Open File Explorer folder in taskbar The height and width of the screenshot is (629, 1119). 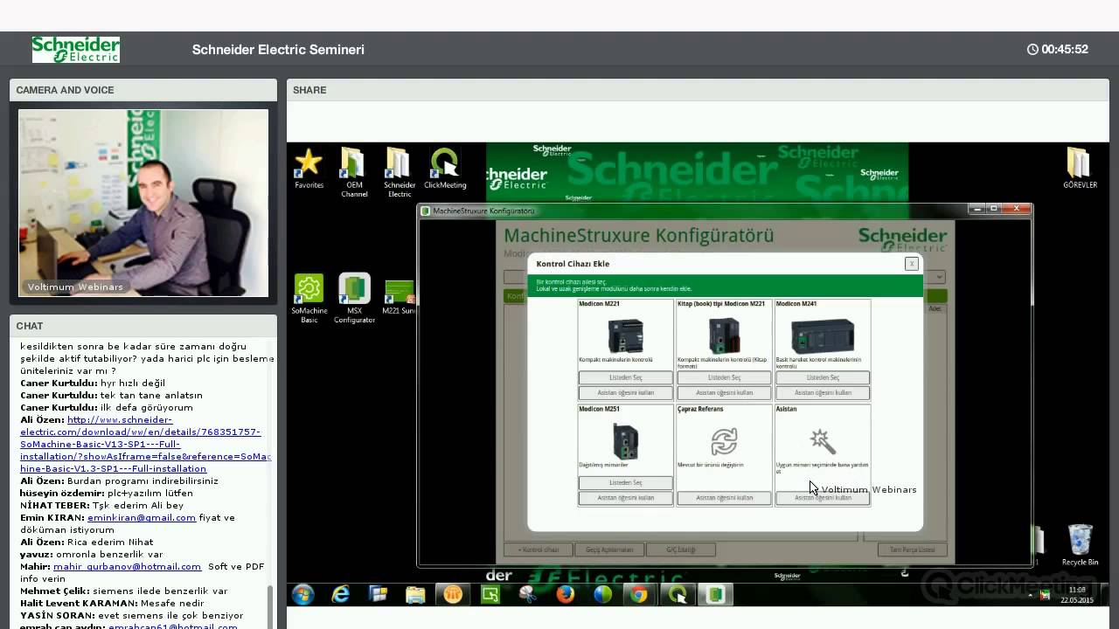[x=415, y=595]
